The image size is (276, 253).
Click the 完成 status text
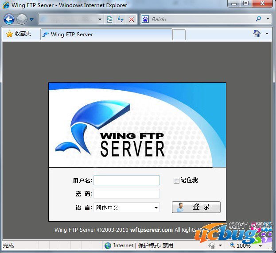(x=8, y=245)
